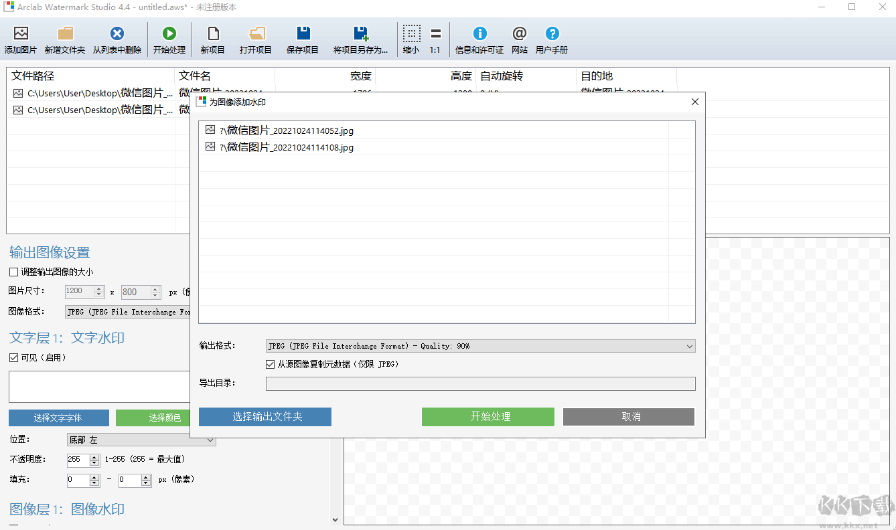Click 从列表中删除 to remove selected image
This screenshot has width=896, height=530.
click(117, 38)
